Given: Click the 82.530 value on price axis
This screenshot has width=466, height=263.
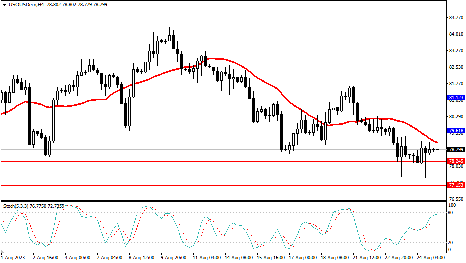Looking at the screenshot, I should [456, 67].
